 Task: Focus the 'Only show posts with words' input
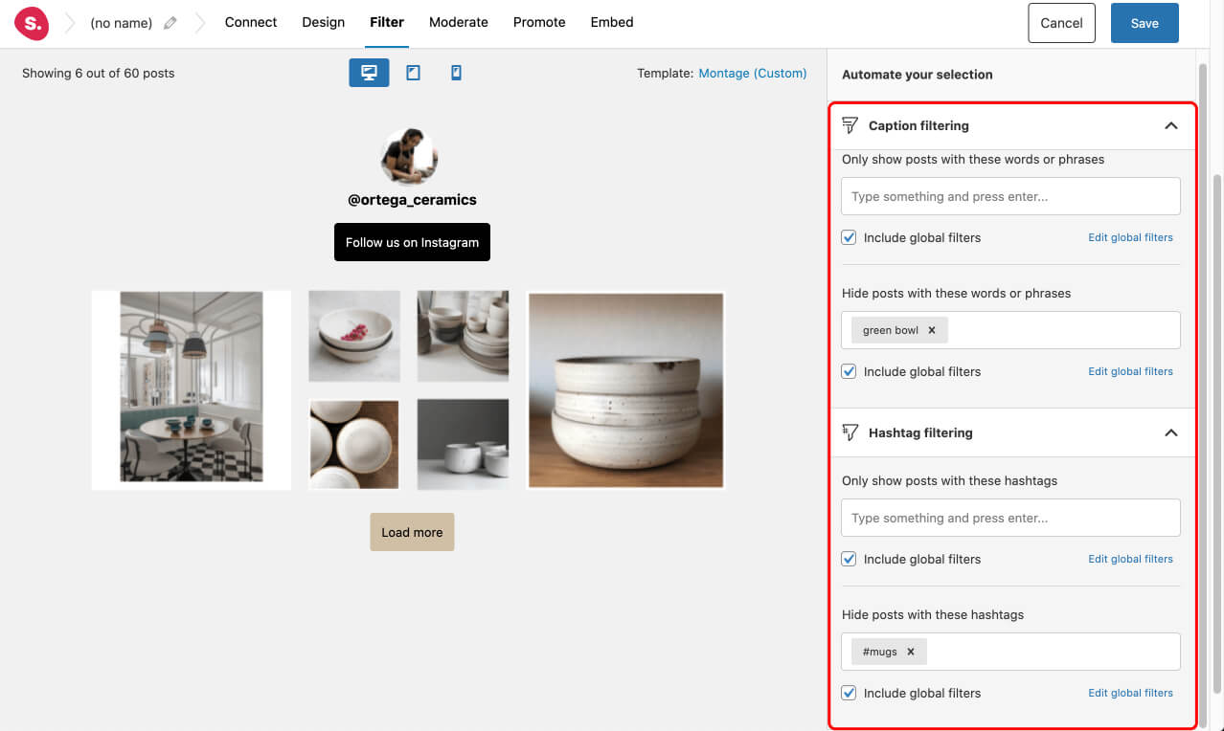[x=1010, y=196]
